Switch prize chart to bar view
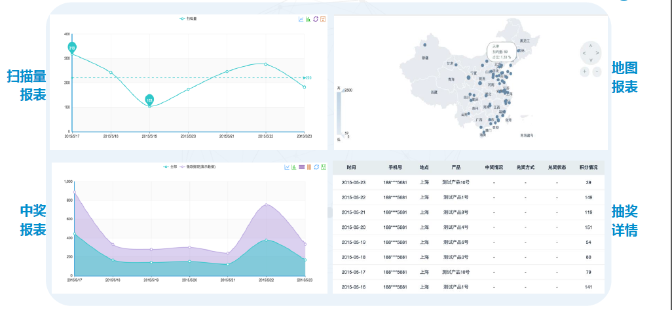The image size is (672, 310). pyautogui.click(x=294, y=167)
